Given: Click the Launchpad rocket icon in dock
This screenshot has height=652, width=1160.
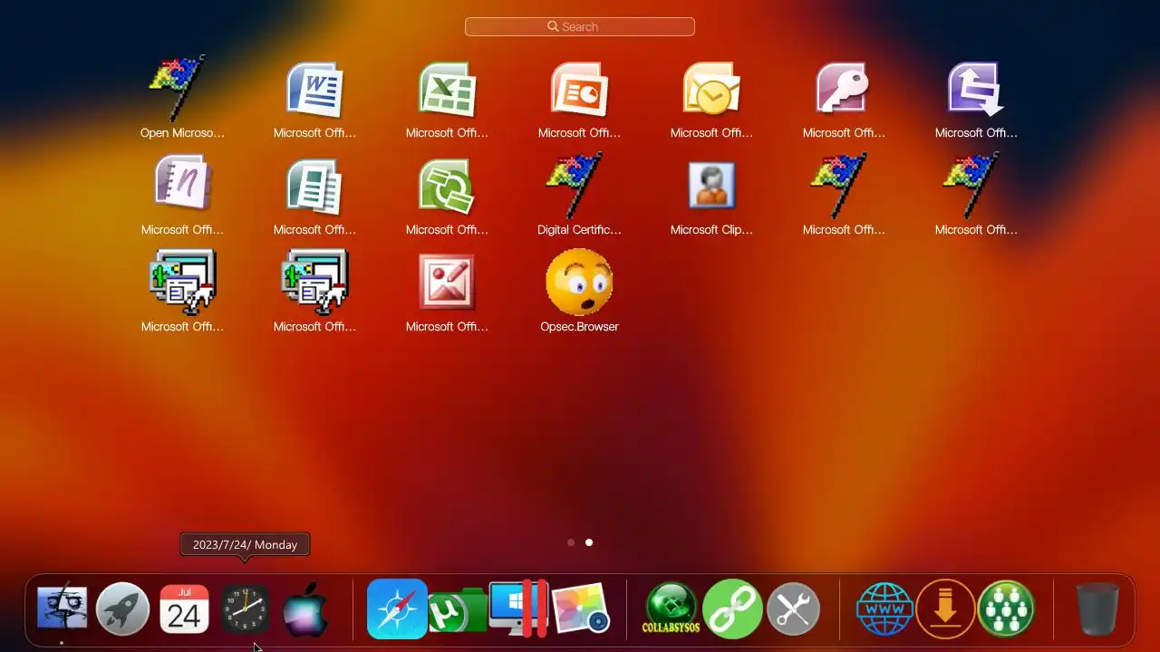Looking at the screenshot, I should (x=122, y=609).
